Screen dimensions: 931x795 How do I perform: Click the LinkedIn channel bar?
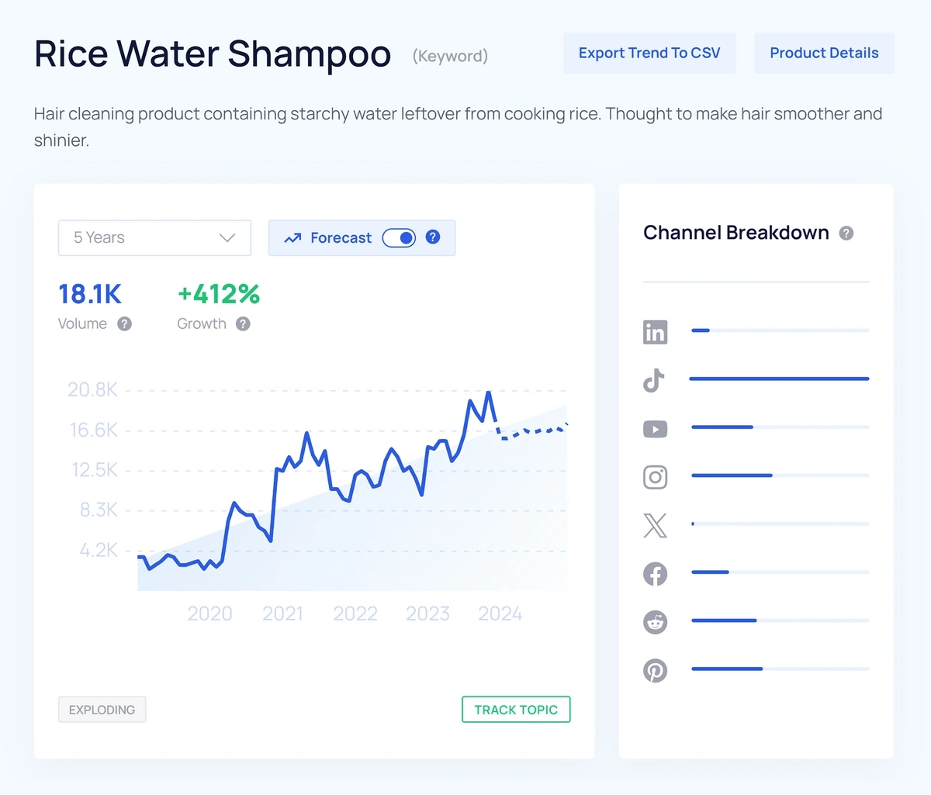click(x=780, y=330)
